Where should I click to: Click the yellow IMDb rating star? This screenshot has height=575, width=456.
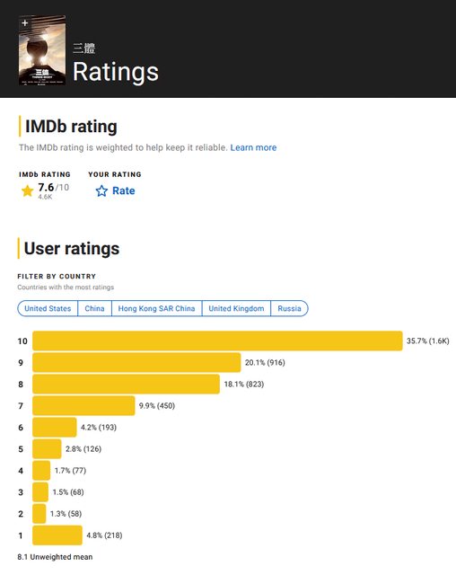(x=27, y=190)
